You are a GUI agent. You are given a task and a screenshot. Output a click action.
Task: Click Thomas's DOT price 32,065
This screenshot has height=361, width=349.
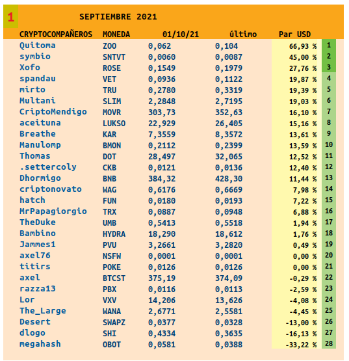click(229, 157)
